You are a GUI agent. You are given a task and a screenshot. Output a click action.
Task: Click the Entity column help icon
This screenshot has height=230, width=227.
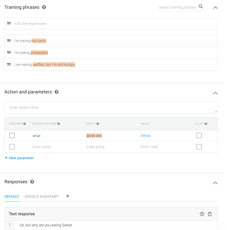(98, 124)
